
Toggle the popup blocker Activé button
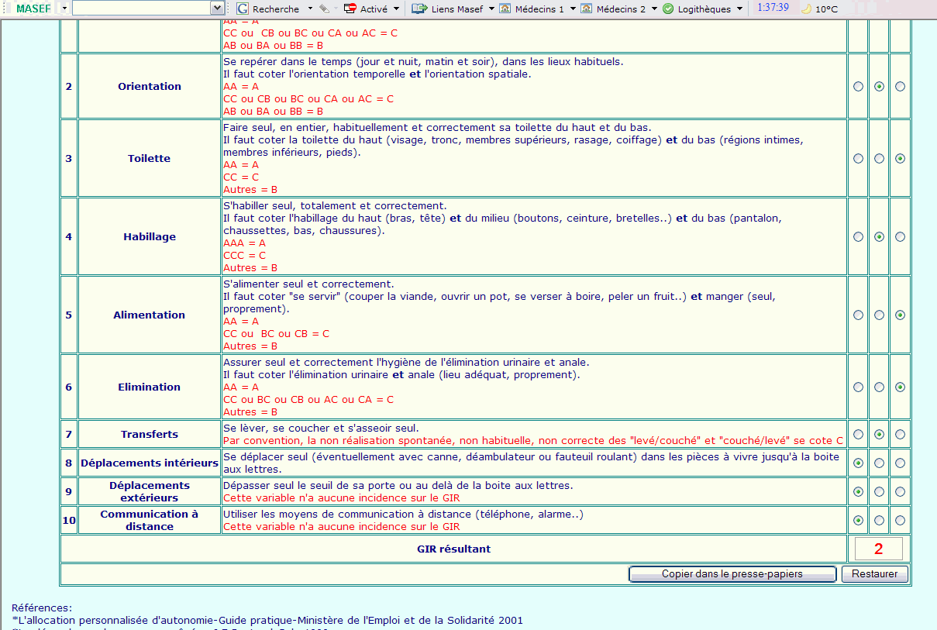(366, 9)
